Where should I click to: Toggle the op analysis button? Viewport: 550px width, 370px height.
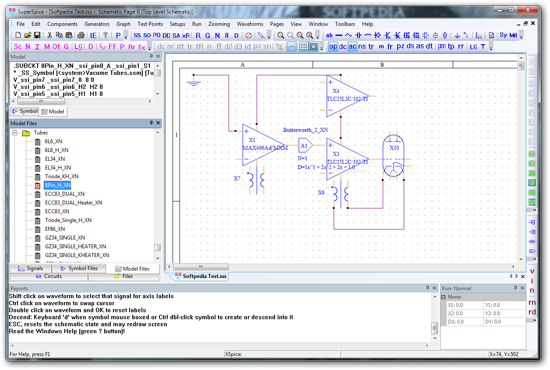(333, 46)
